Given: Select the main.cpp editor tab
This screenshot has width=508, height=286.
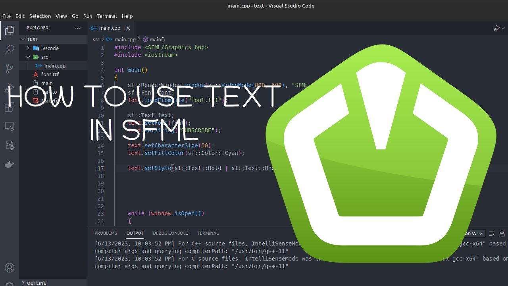Looking at the screenshot, I should pos(110,28).
